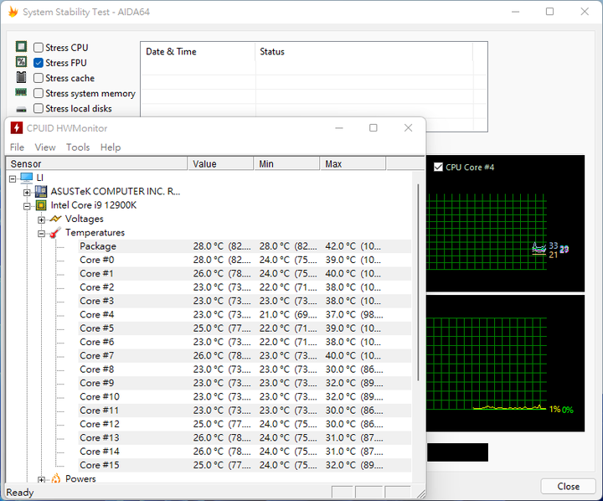Click the Close button in AIDA64 window
This screenshot has width=603, height=501.
568,487
